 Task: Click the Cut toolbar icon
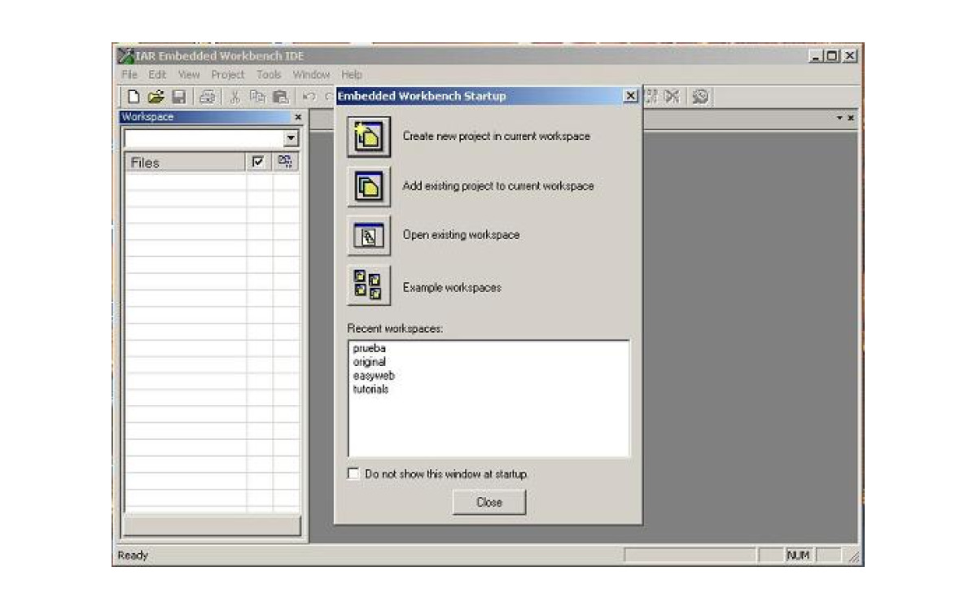click(x=236, y=96)
